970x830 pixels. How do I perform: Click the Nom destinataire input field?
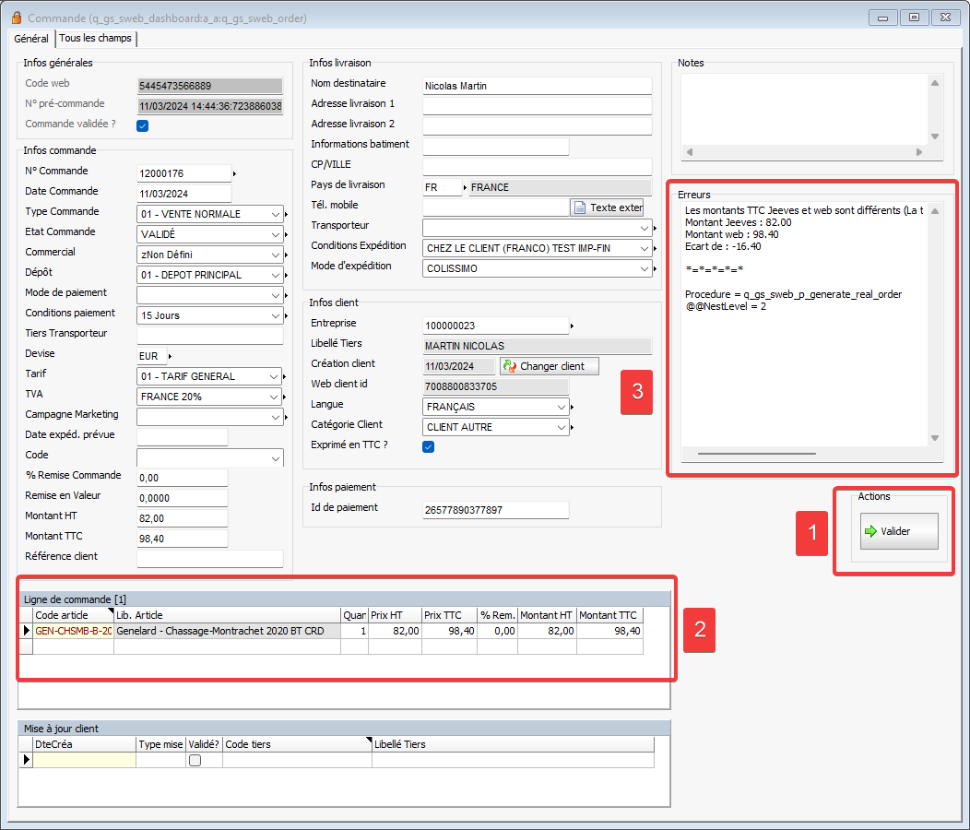coord(536,86)
